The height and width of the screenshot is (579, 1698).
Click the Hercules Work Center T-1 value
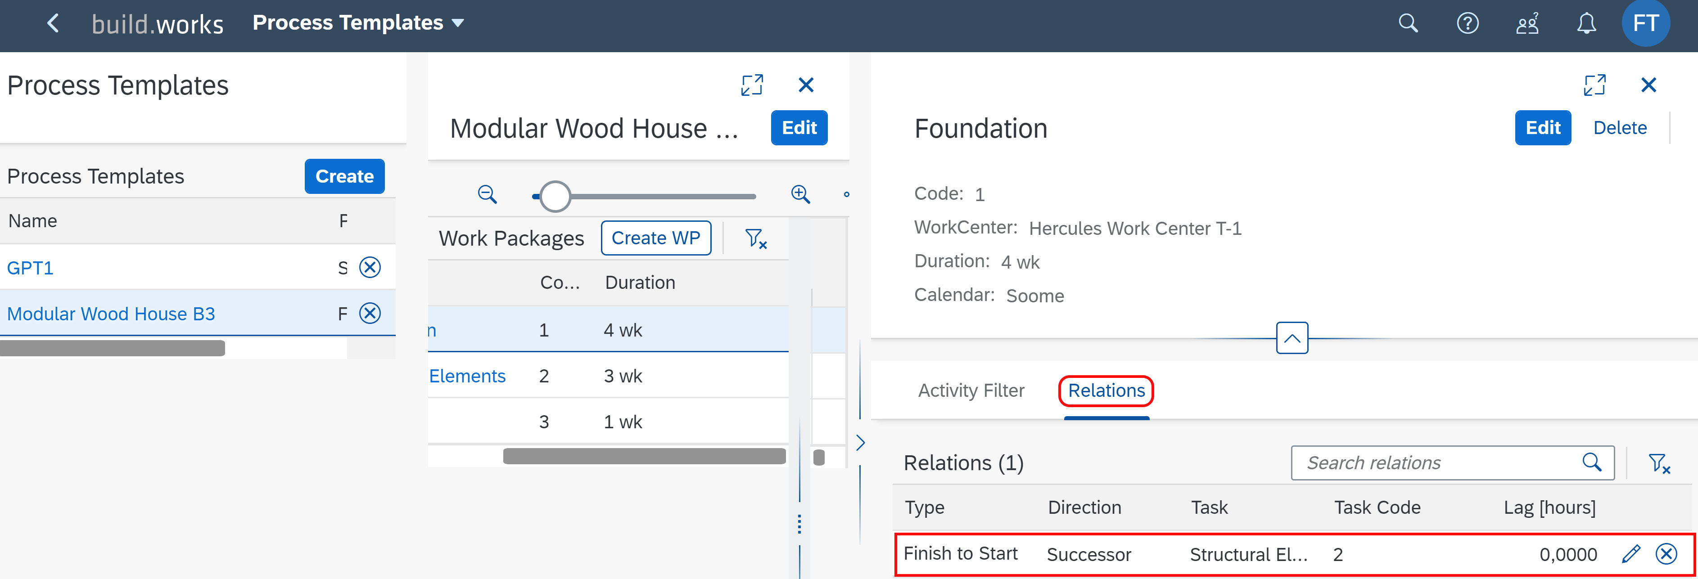(1135, 229)
